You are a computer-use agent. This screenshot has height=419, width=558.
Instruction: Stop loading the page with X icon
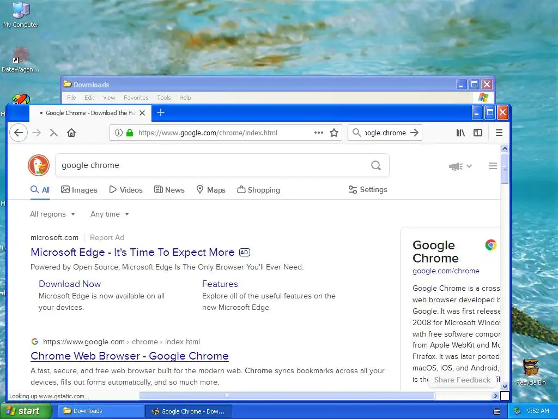point(53,133)
